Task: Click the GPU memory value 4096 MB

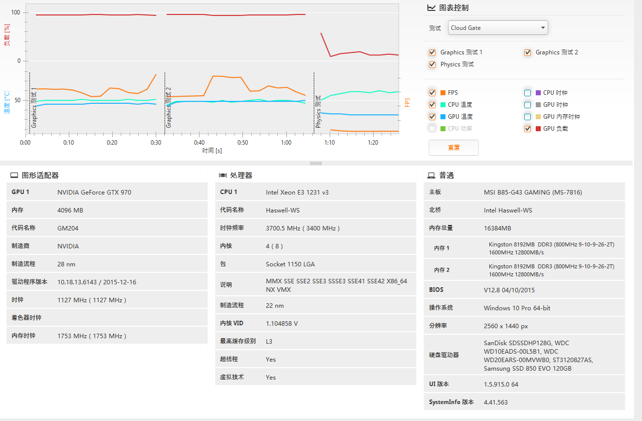Action: pos(70,210)
